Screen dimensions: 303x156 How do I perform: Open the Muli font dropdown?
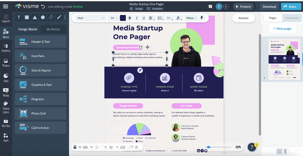tap(91, 18)
